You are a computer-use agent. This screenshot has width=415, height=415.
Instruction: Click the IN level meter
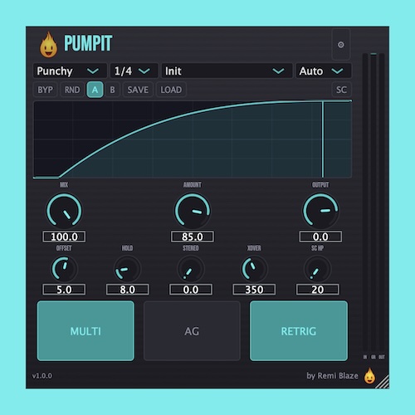(365, 203)
